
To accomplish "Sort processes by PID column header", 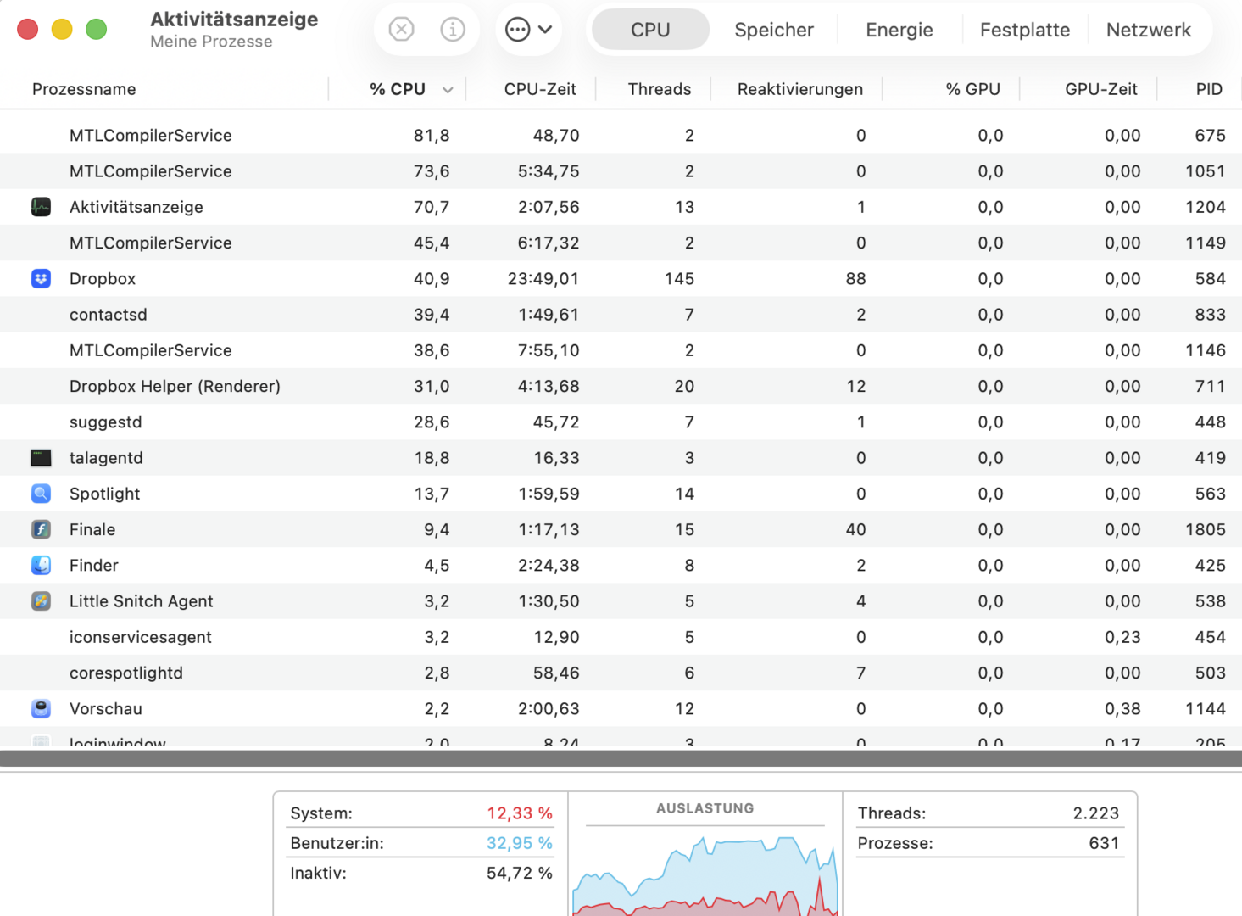I will point(1208,89).
